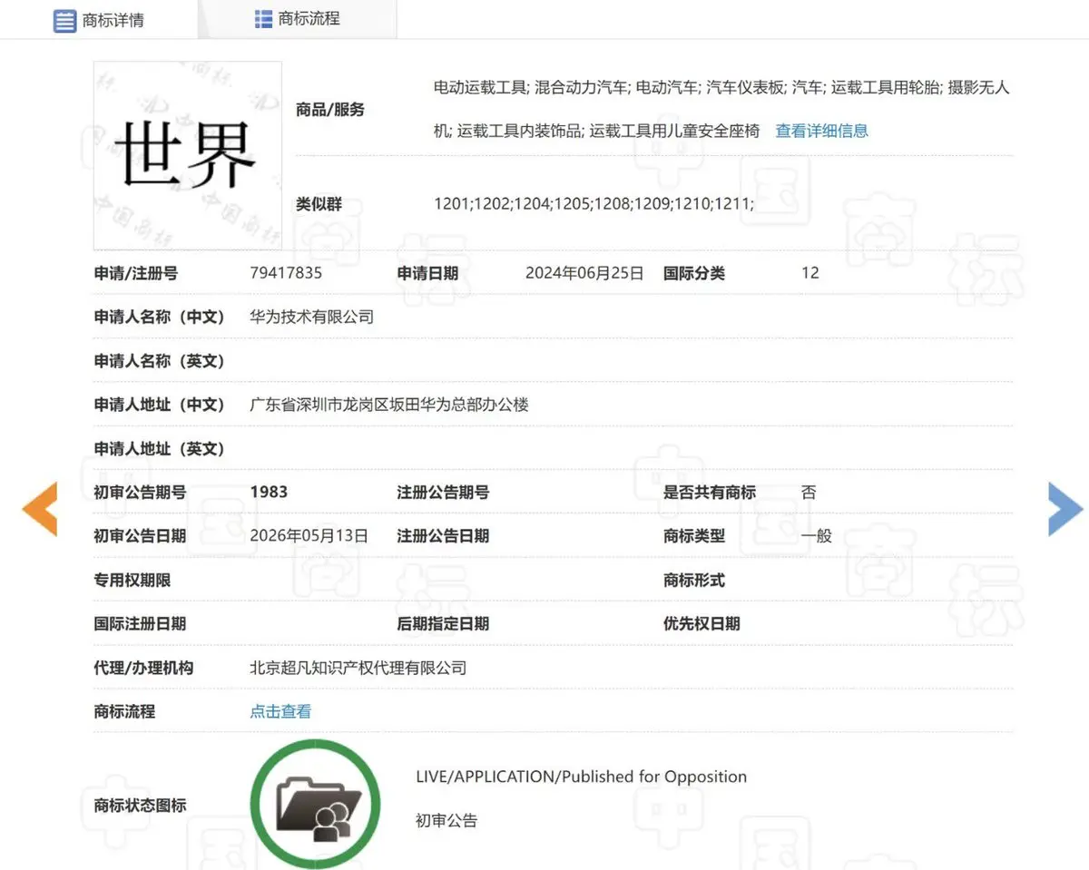The height and width of the screenshot is (870, 1089).
Task: Select similar group codes 1201;1202;1204
Action: point(492,203)
